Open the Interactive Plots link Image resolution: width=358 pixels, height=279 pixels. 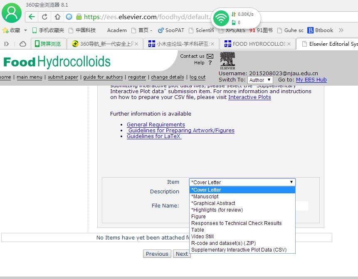click(249, 97)
